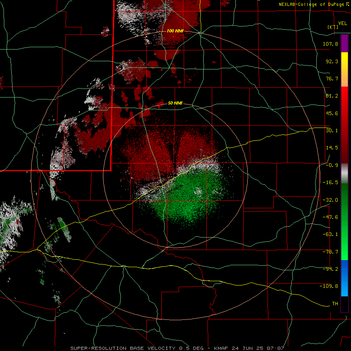Click the VEL legend title
The image size is (351, 351).
point(343,23)
